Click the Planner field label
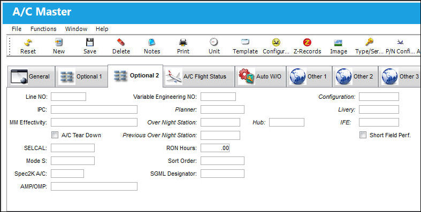 (186, 109)
